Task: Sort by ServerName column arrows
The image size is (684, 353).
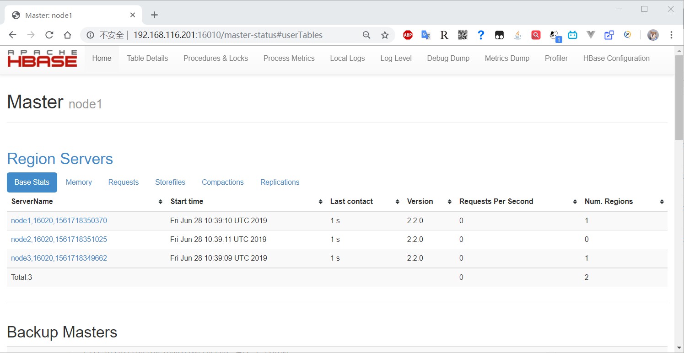Action: pos(161,202)
